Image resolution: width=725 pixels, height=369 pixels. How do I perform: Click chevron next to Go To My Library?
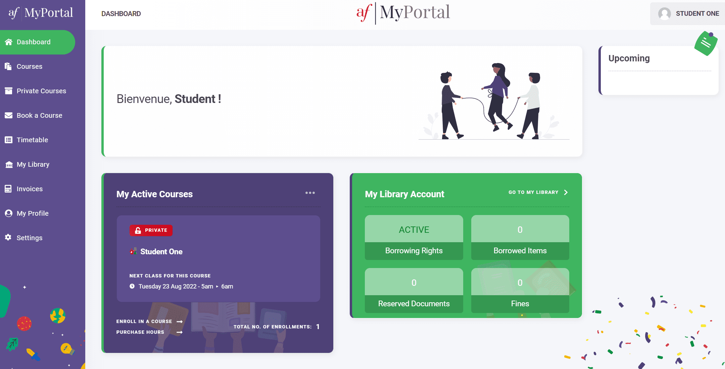tap(566, 192)
